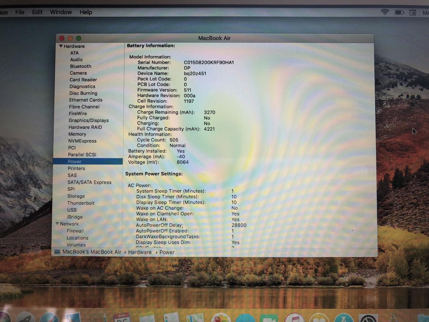Image resolution: width=429 pixels, height=322 pixels.
Task: Select Ethernet Cards entry
Action: pos(86,100)
